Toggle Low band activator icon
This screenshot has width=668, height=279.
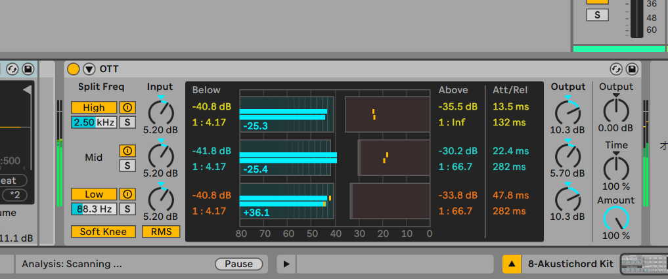point(127,194)
